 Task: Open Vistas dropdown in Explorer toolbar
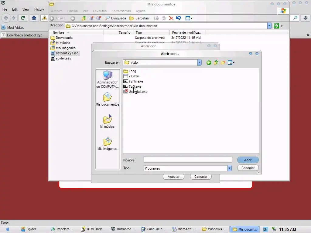[x=189, y=18]
